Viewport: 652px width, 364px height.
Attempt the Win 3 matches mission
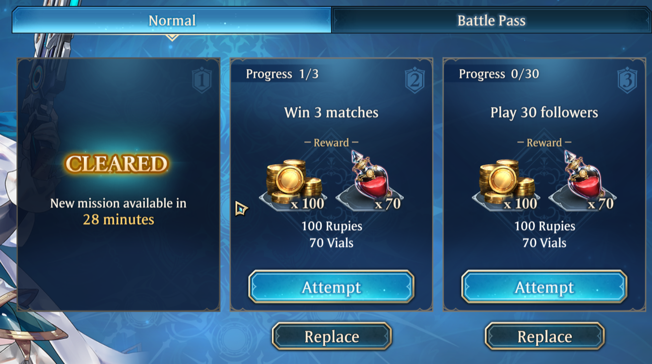[x=332, y=287]
